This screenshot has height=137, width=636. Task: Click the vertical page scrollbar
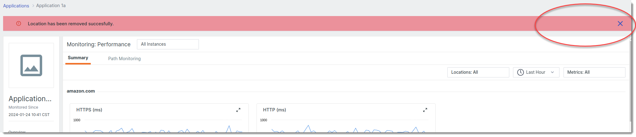pos(630,81)
